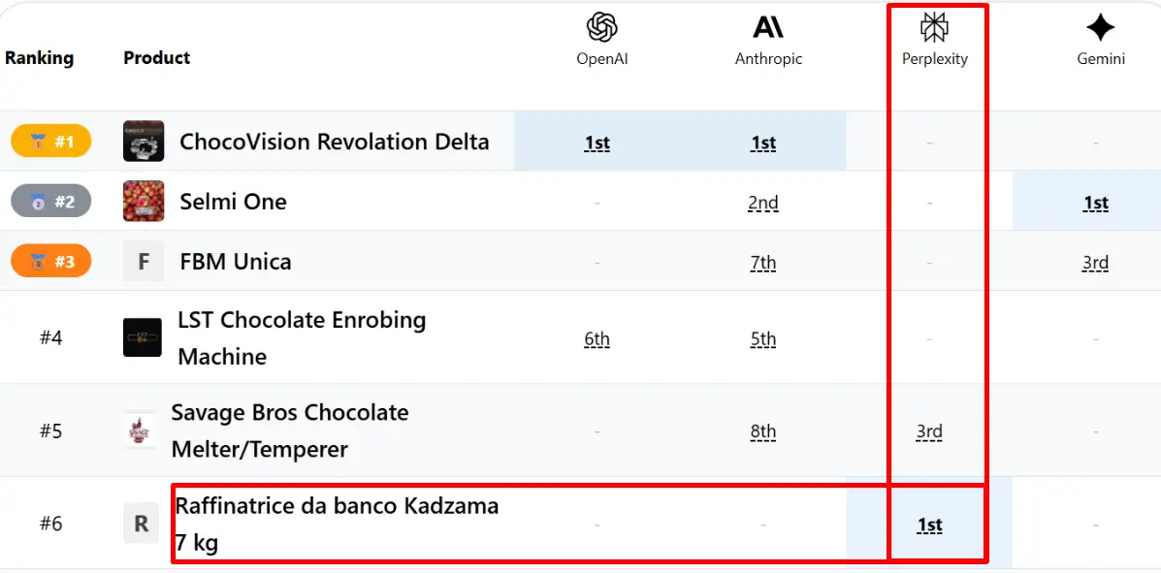Image resolution: width=1161 pixels, height=573 pixels.
Task: Click the gold #1 ranking badge
Action: 51,141
